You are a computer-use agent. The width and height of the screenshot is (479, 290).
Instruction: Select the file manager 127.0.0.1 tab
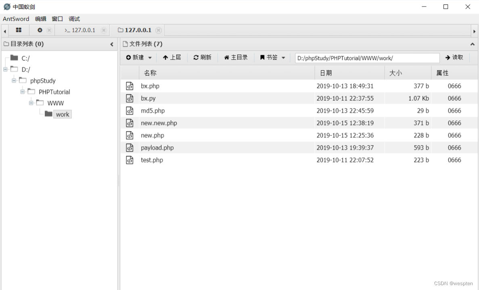pyautogui.click(x=135, y=30)
